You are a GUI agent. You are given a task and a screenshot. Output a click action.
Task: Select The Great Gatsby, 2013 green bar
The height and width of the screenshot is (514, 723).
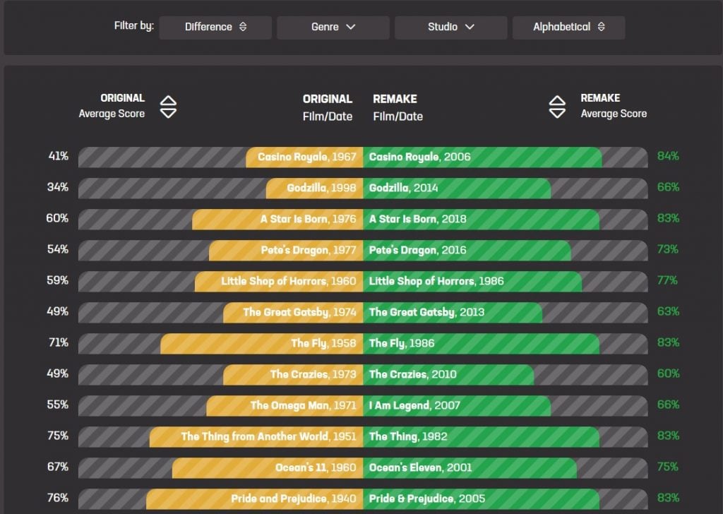pos(452,312)
